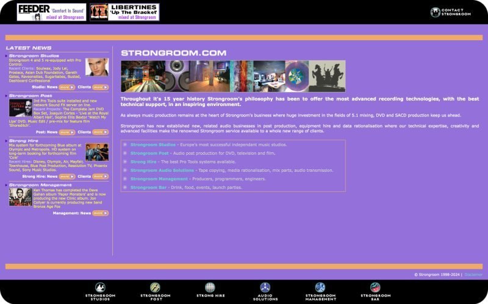Click the Strong Hire News 'more' button
The image size is (488, 304).
tap(66, 177)
